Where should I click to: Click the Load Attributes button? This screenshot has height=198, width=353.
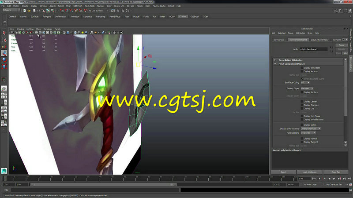pyautogui.click(x=310, y=172)
